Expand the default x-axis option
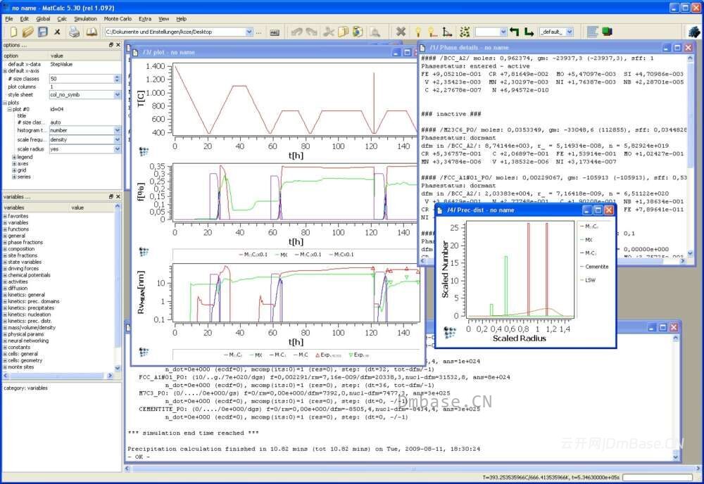This screenshot has width=704, height=484. [5, 71]
